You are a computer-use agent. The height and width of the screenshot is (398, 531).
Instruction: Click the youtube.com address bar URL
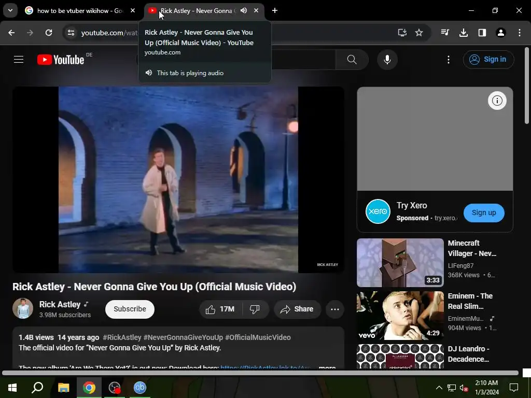(109, 33)
